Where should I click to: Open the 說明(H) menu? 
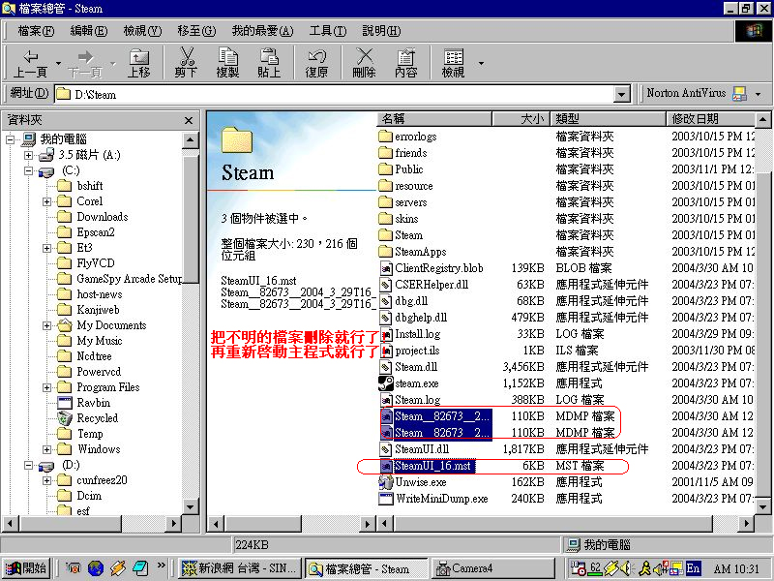tap(381, 31)
